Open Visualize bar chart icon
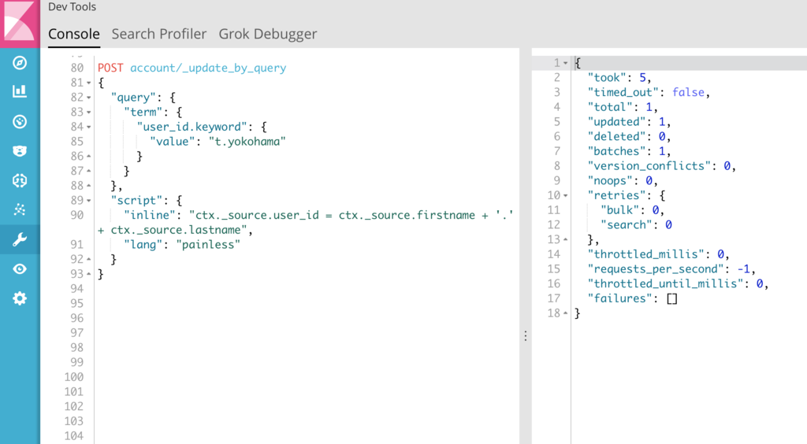Image resolution: width=807 pixels, height=444 pixels. (20, 91)
